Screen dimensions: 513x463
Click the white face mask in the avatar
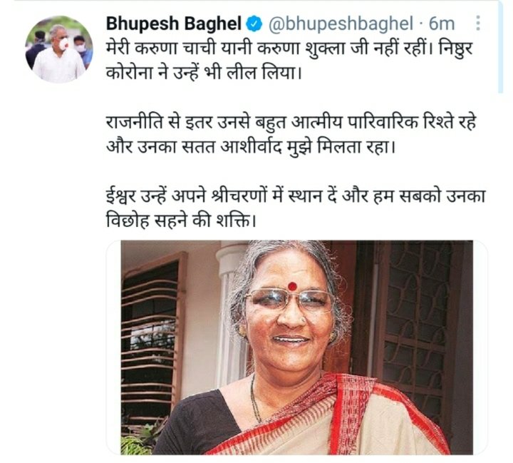click(x=63, y=43)
